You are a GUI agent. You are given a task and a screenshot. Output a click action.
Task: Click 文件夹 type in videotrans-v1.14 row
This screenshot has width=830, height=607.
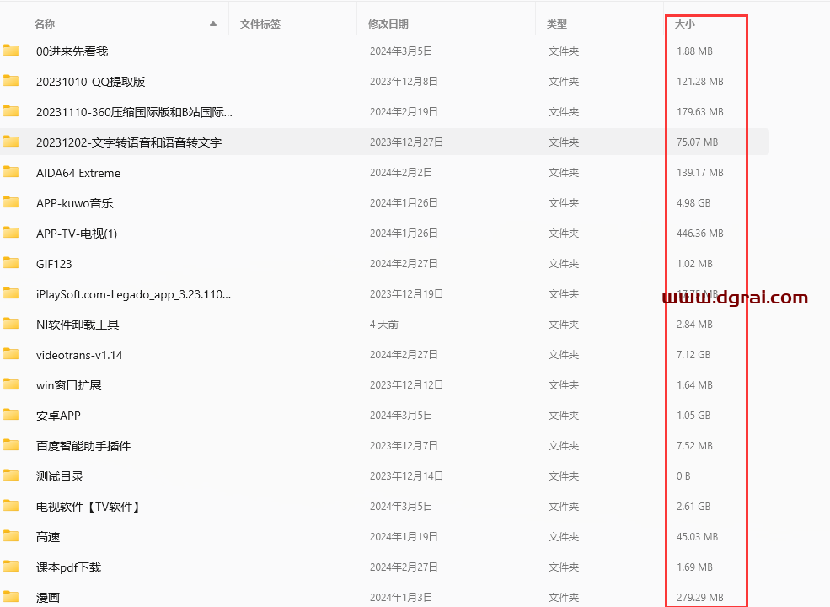tap(563, 355)
